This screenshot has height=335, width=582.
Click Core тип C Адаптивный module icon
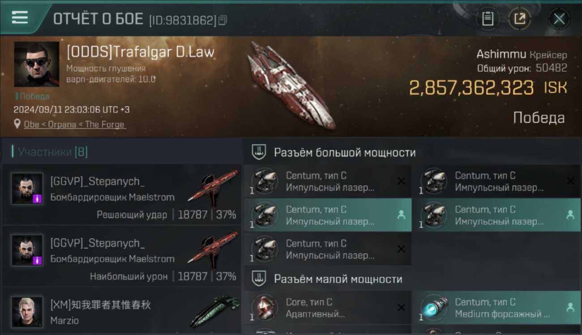(x=264, y=307)
